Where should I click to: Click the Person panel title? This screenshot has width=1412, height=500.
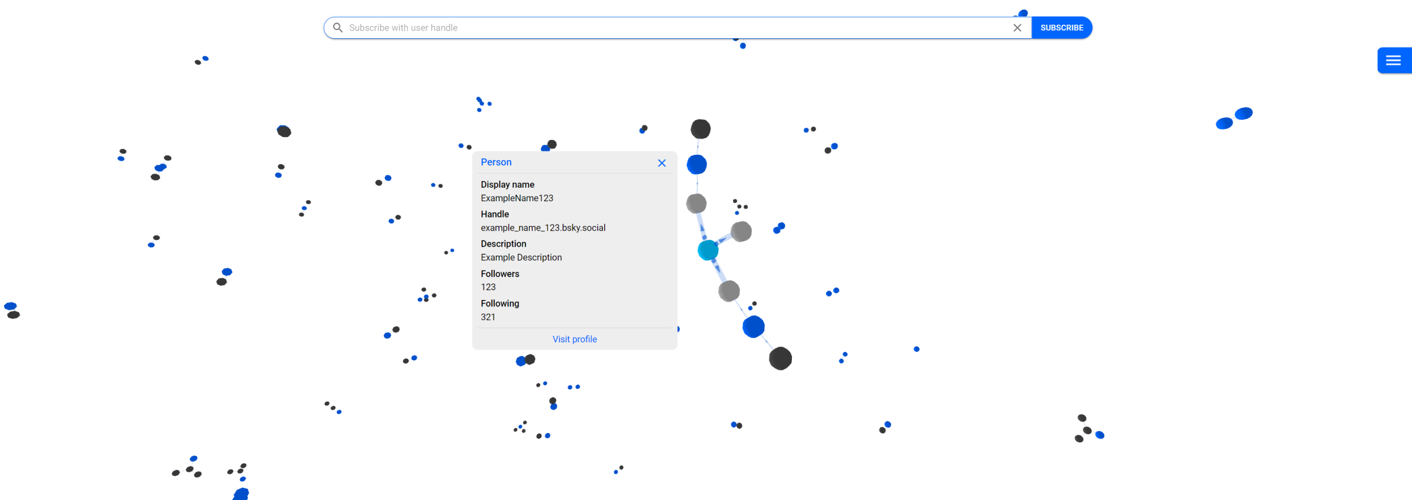(x=496, y=162)
